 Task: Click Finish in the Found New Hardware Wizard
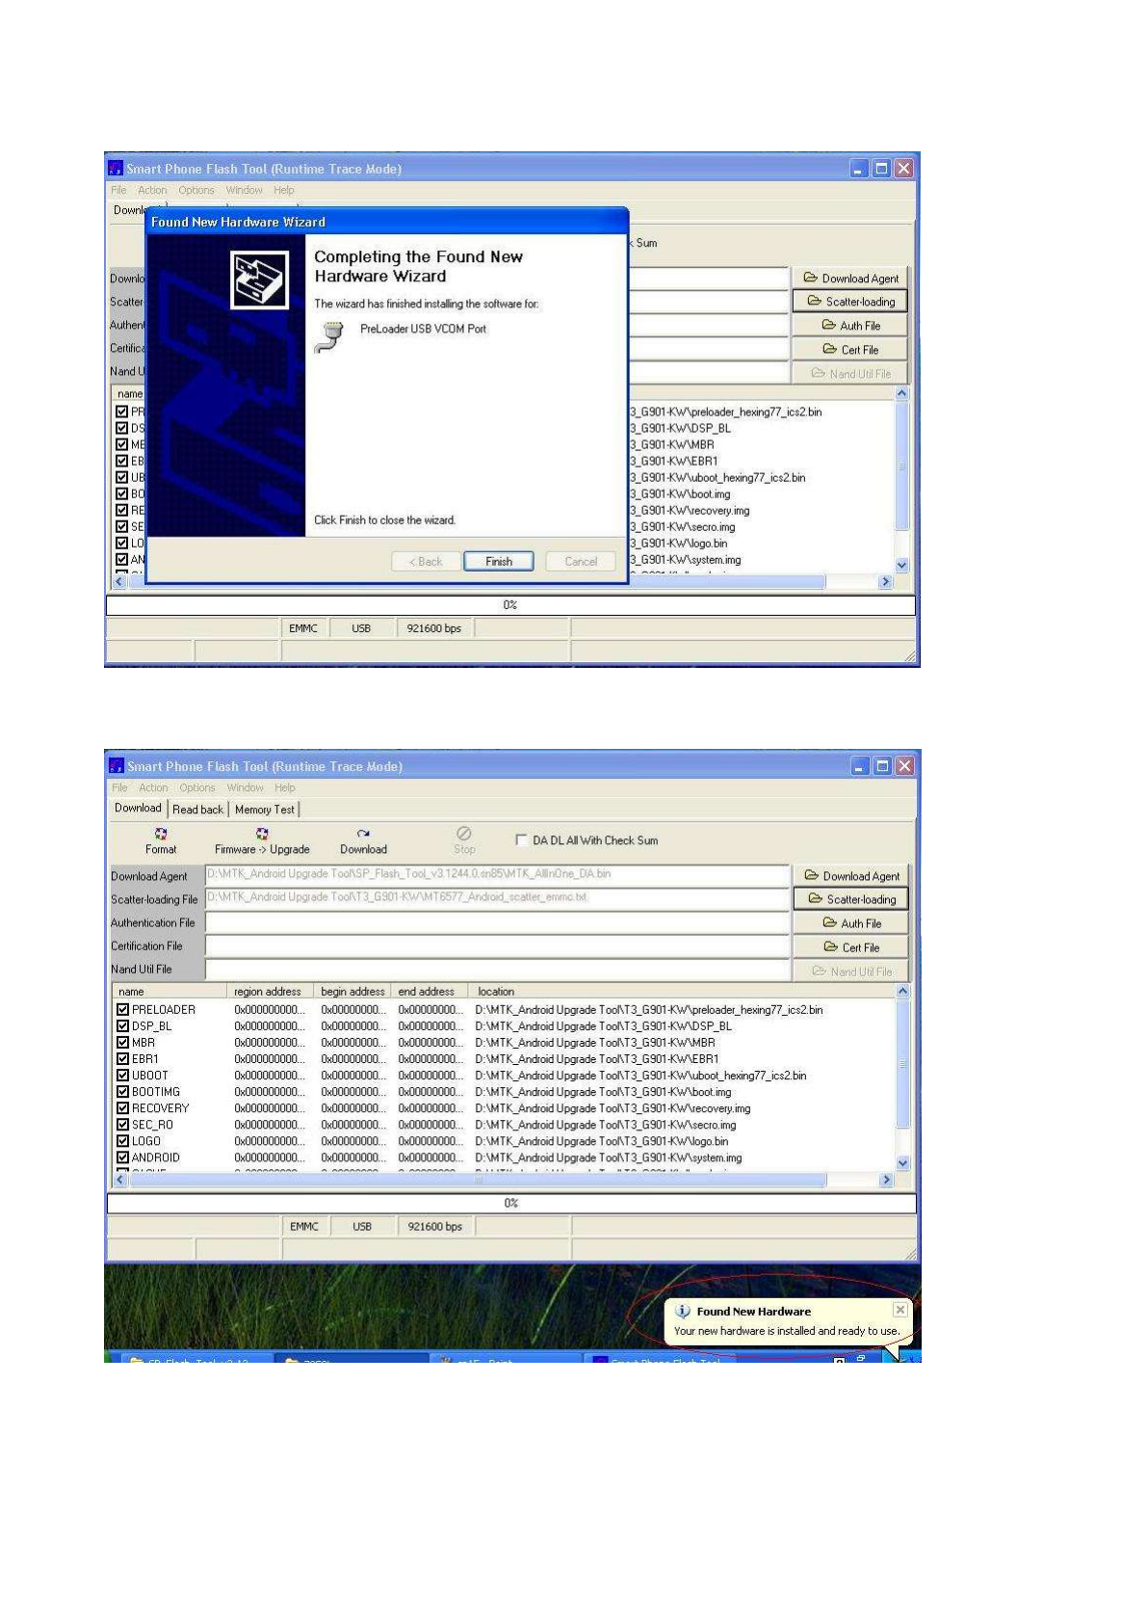[x=498, y=561]
